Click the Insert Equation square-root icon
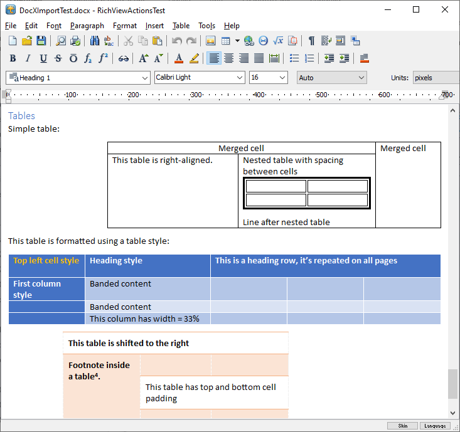Image resolution: width=460 pixels, height=432 pixels. pos(278,41)
